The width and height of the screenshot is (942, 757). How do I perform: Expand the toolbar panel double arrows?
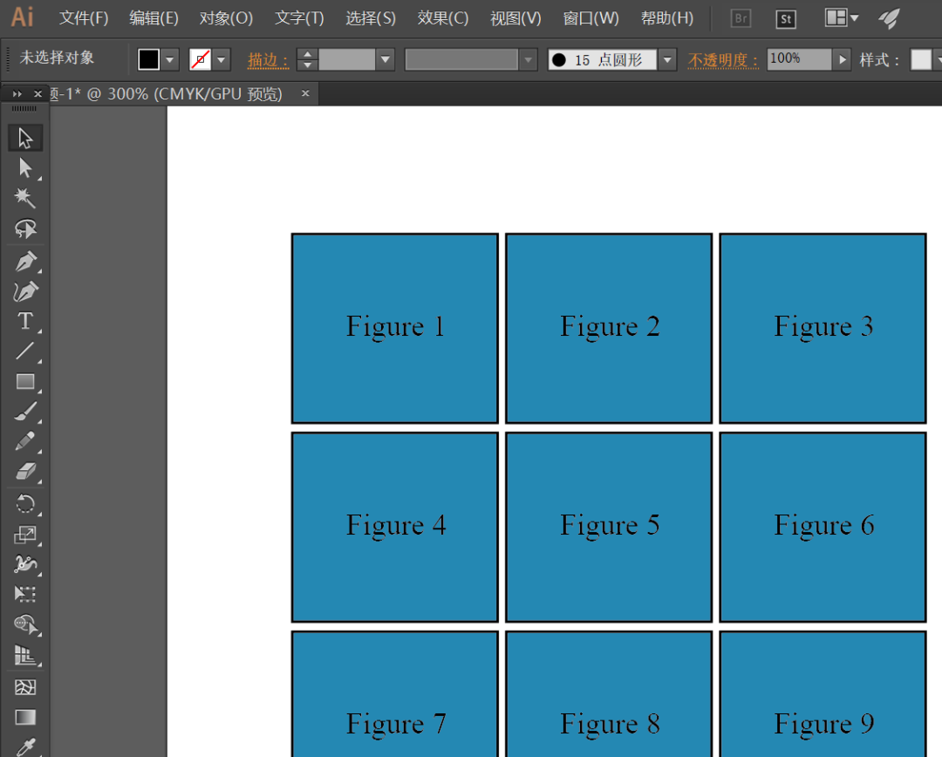point(17,93)
